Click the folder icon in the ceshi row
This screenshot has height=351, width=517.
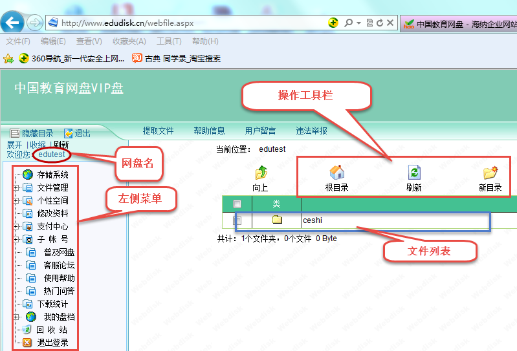tap(278, 219)
